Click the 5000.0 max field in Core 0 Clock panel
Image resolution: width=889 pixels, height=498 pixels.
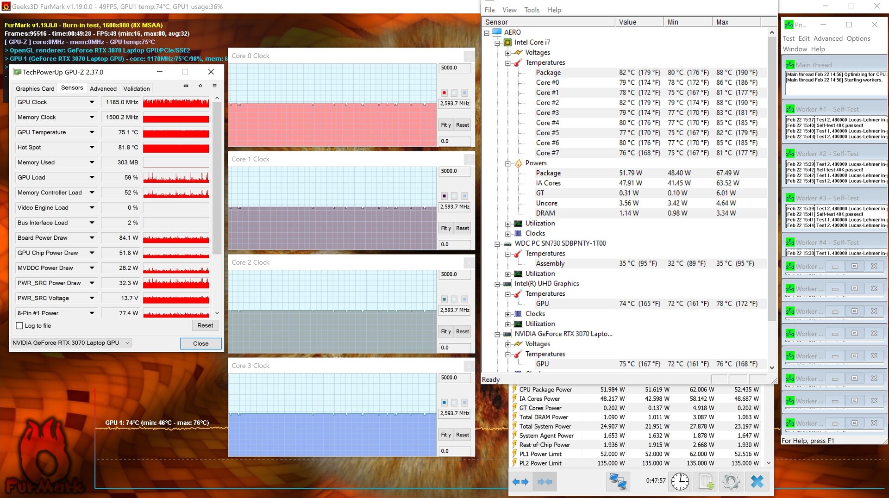[455, 68]
